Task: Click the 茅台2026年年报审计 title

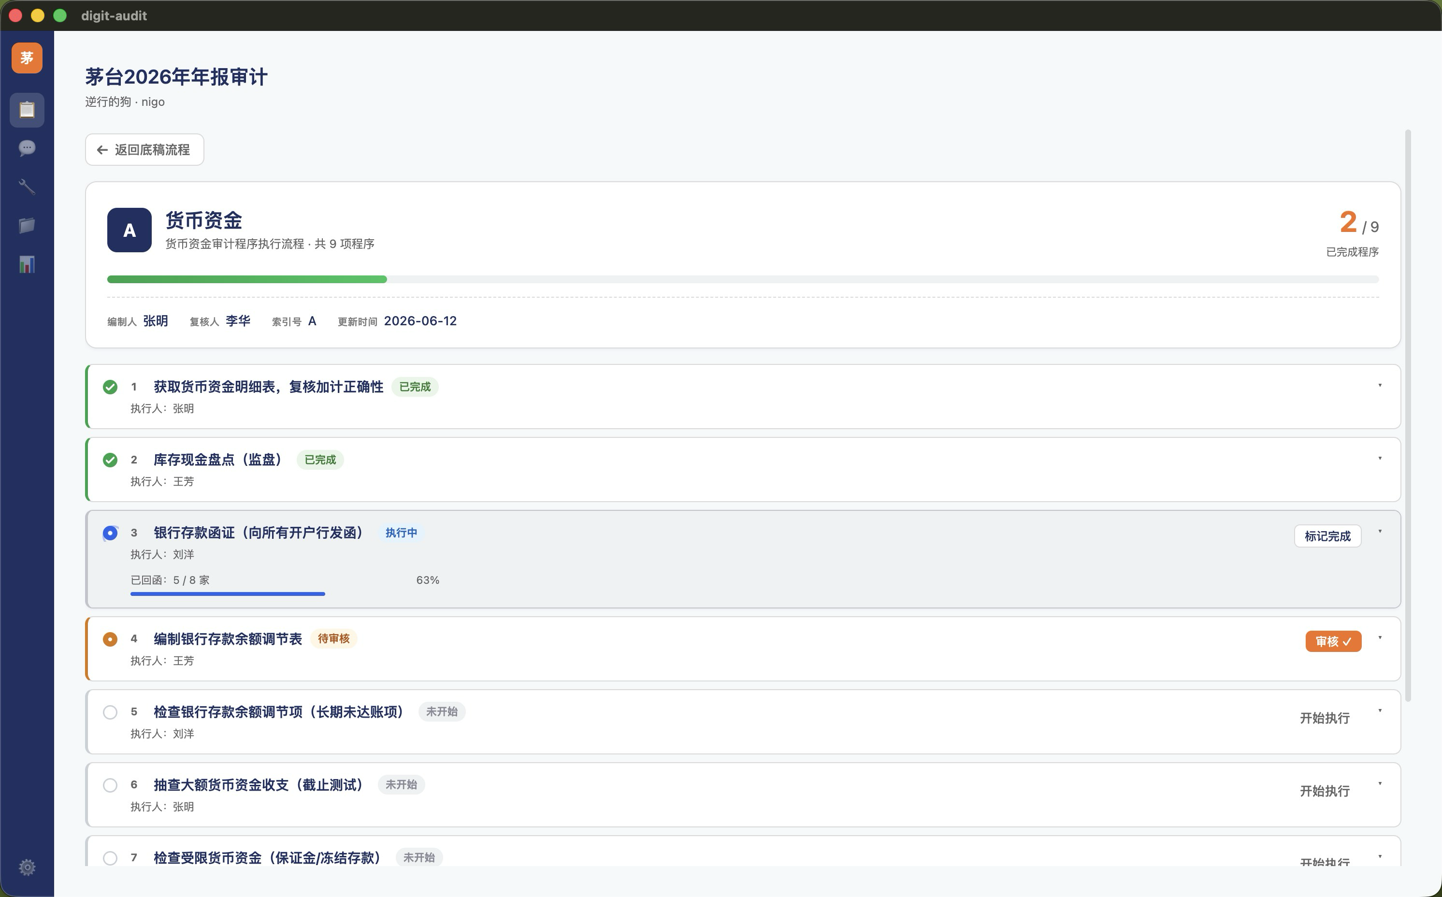Action: coord(176,77)
